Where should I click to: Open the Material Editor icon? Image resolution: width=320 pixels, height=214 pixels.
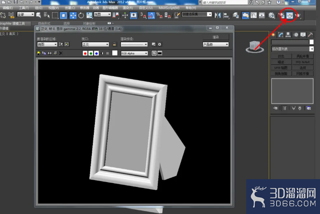[271, 15]
